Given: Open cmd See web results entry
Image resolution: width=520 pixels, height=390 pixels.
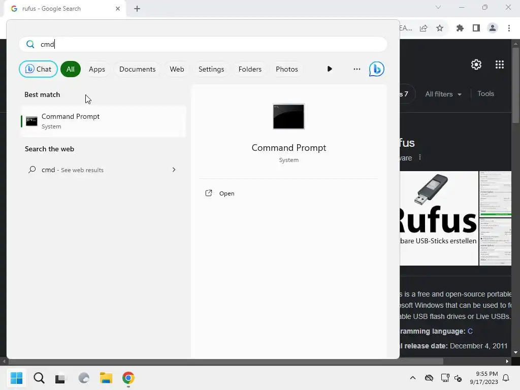Looking at the screenshot, I should point(103,170).
